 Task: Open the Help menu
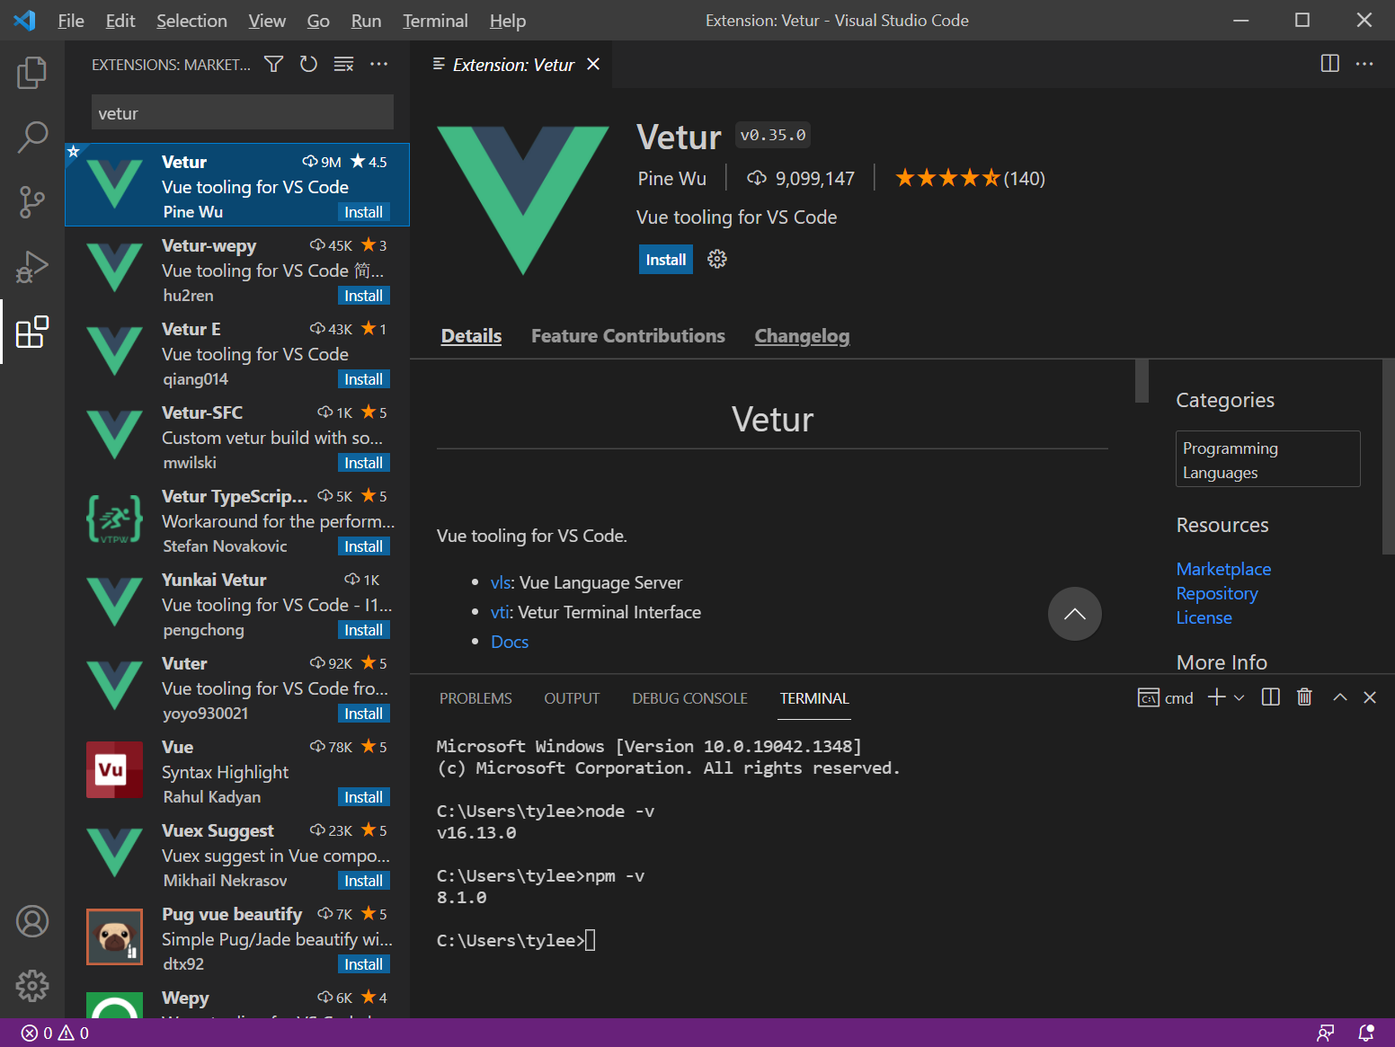508,21
